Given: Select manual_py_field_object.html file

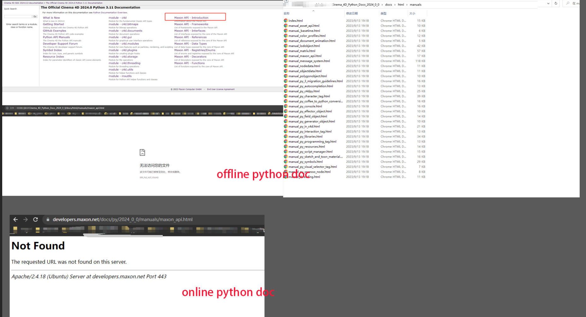Looking at the screenshot, I should (308, 116).
